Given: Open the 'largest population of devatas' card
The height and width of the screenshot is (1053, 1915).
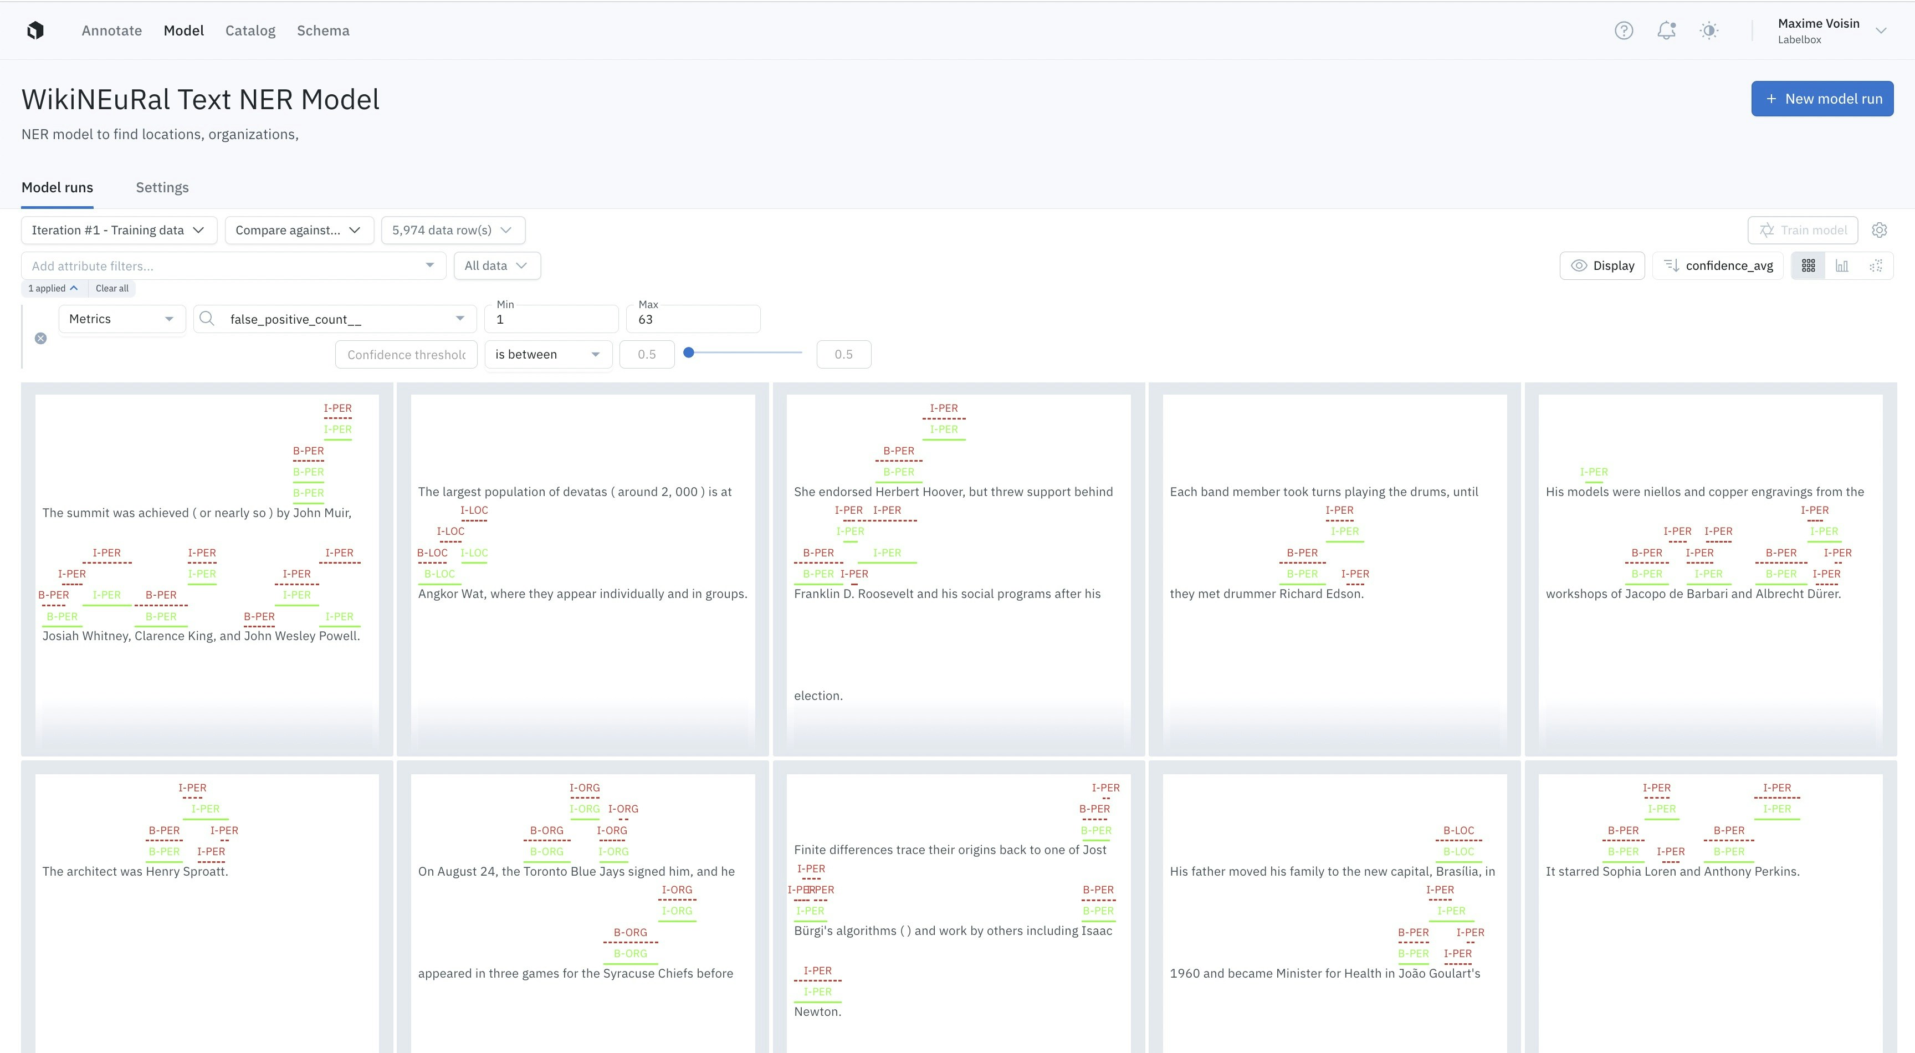Looking at the screenshot, I should 583,569.
